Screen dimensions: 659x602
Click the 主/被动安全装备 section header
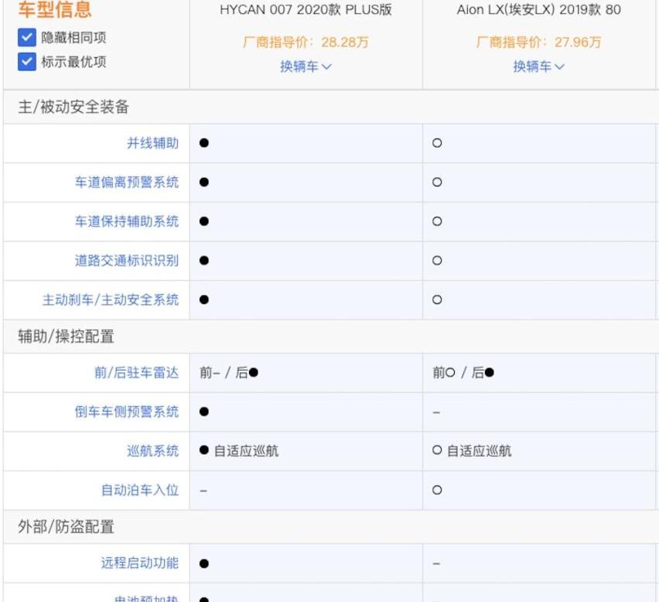[73, 107]
